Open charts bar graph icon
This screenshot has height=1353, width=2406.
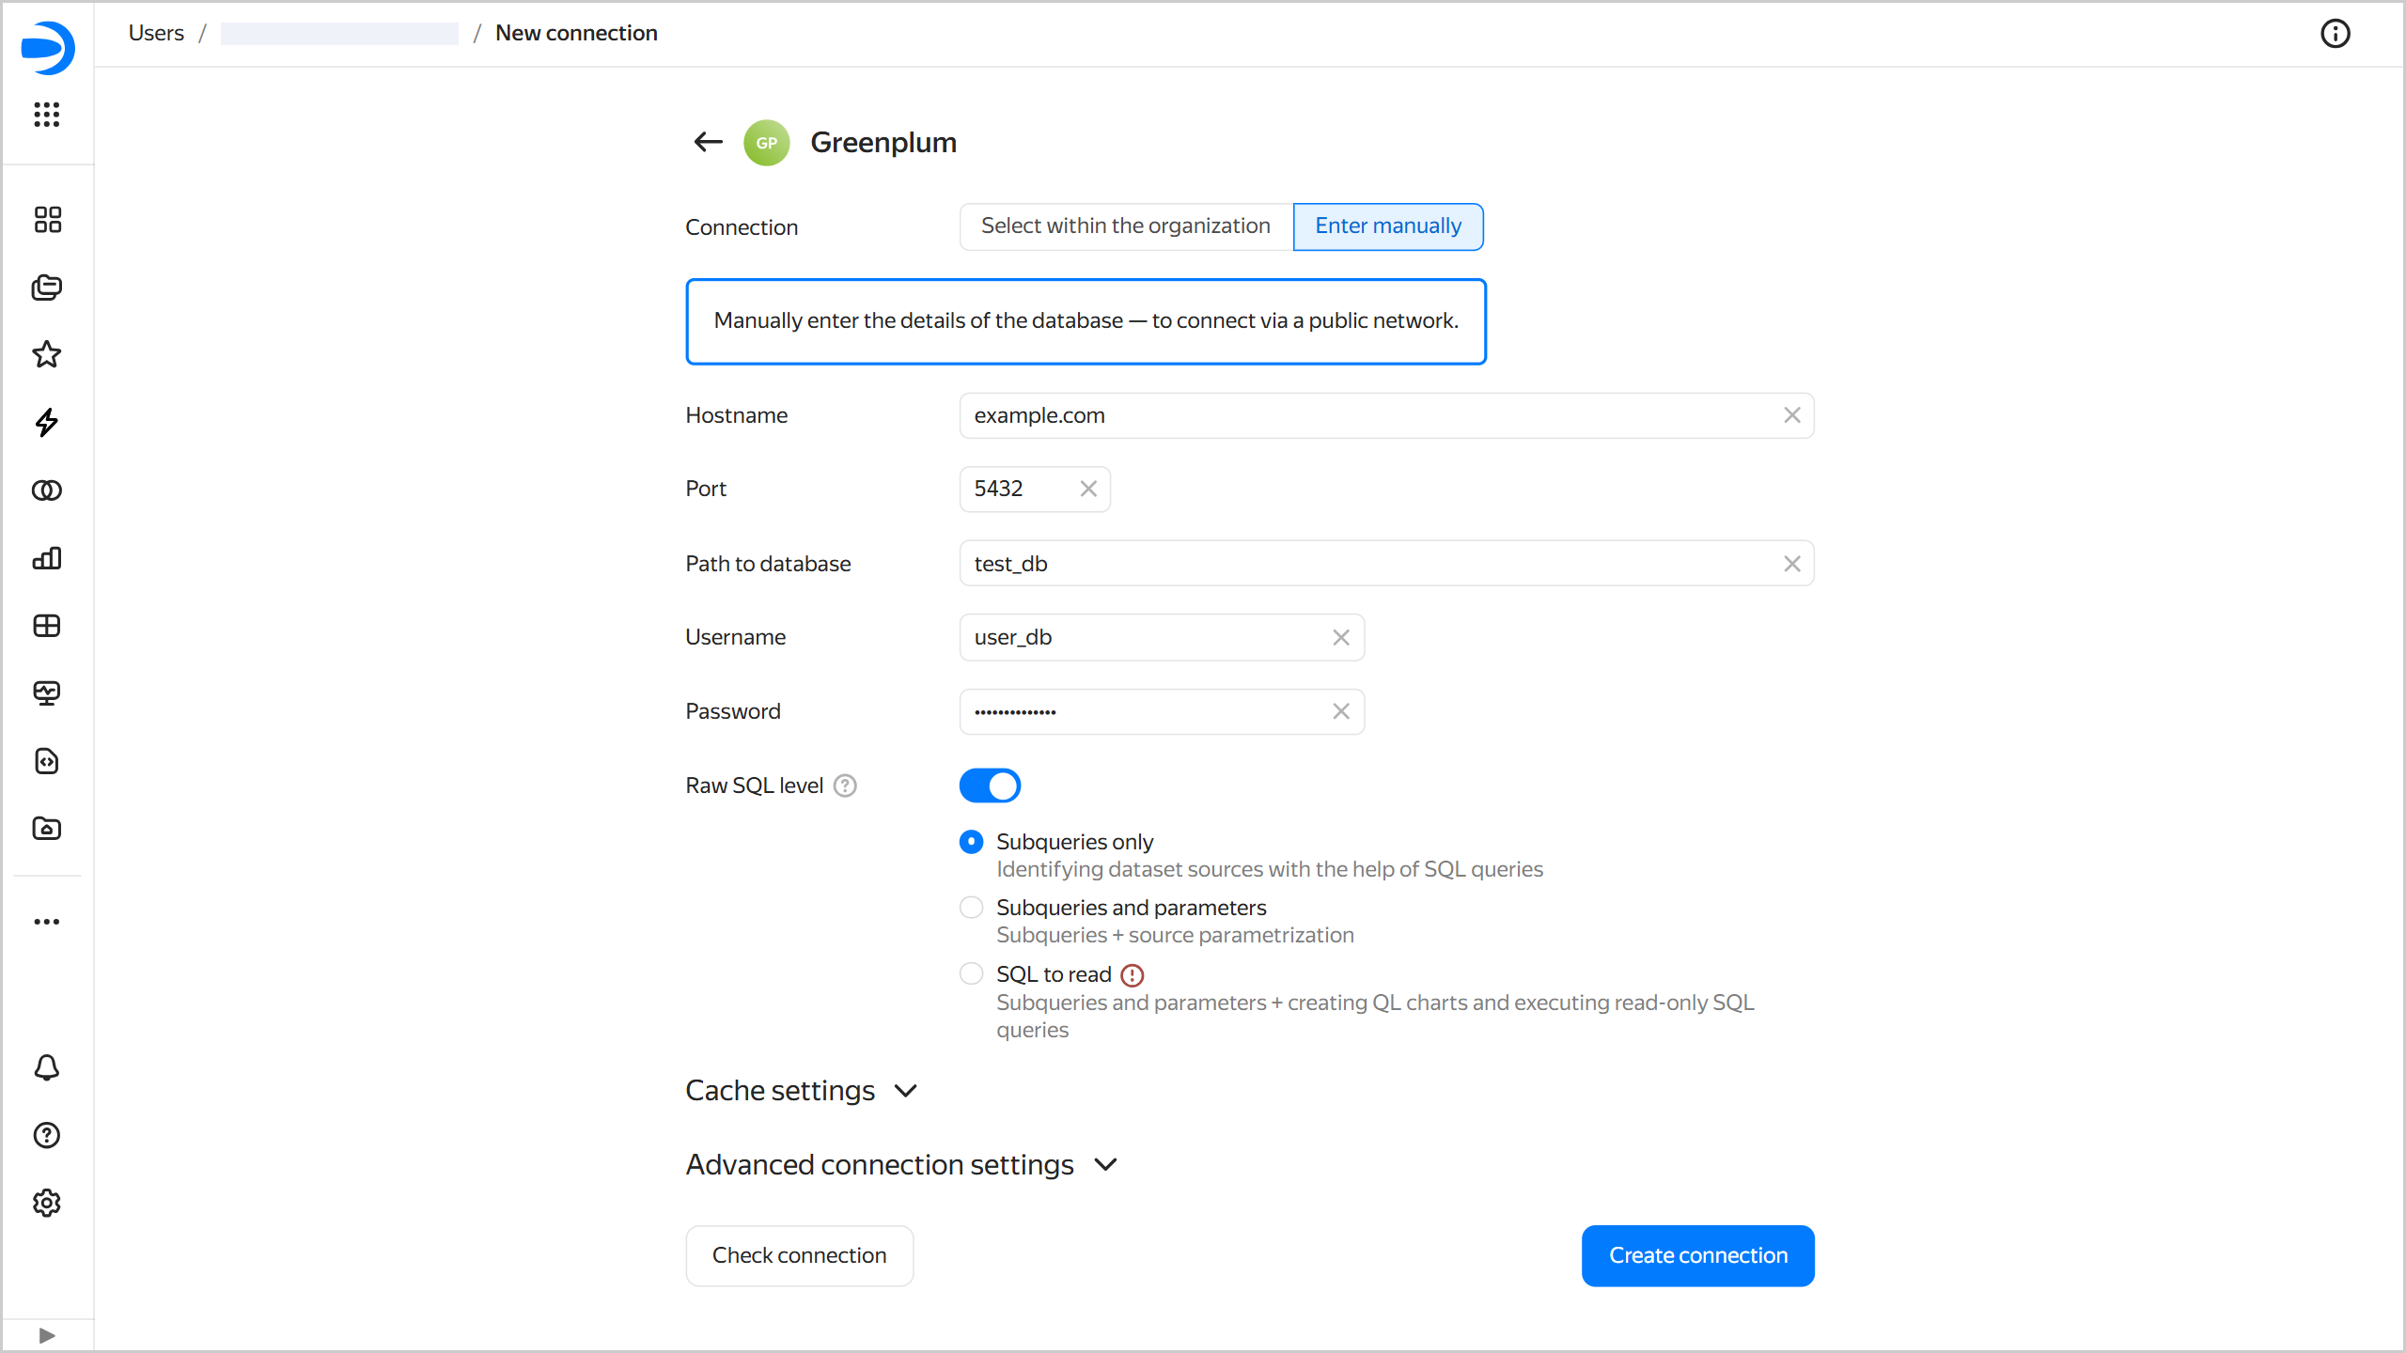[47, 558]
